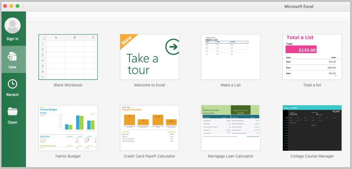
Task: Choose the Mortgage Loan Calculator thumbnail
Action: (231, 128)
